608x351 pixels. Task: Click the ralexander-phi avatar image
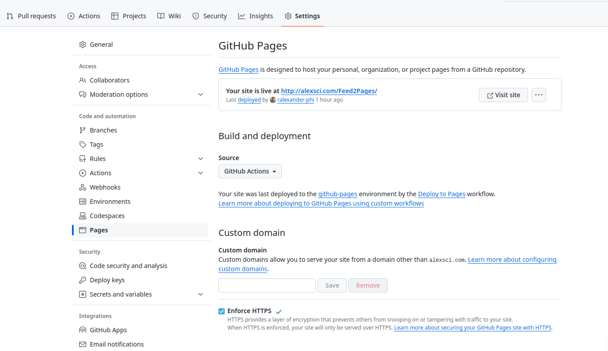(273, 100)
